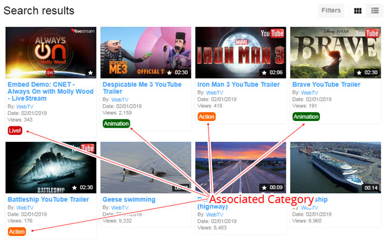
Task: Open Brave trailer thumbnail
Action: coord(335,52)
